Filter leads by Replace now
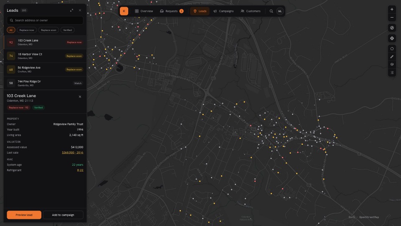Viewport: 401px width, 226px height. (x=27, y=30)
